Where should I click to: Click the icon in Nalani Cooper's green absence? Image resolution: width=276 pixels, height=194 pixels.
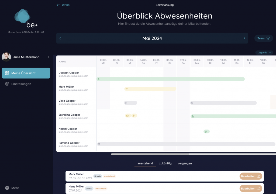[206, 131]
